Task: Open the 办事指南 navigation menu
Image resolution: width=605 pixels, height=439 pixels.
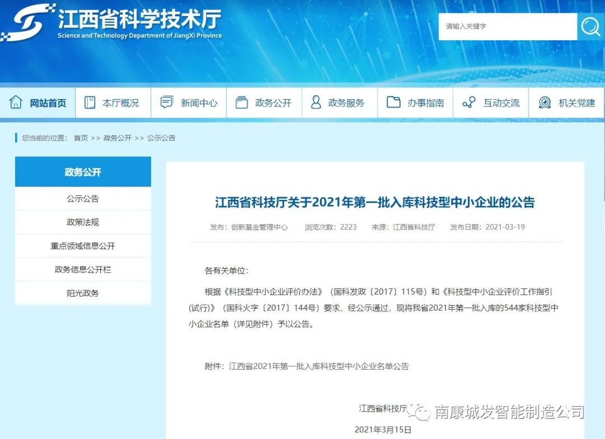Action: (425, 103)
